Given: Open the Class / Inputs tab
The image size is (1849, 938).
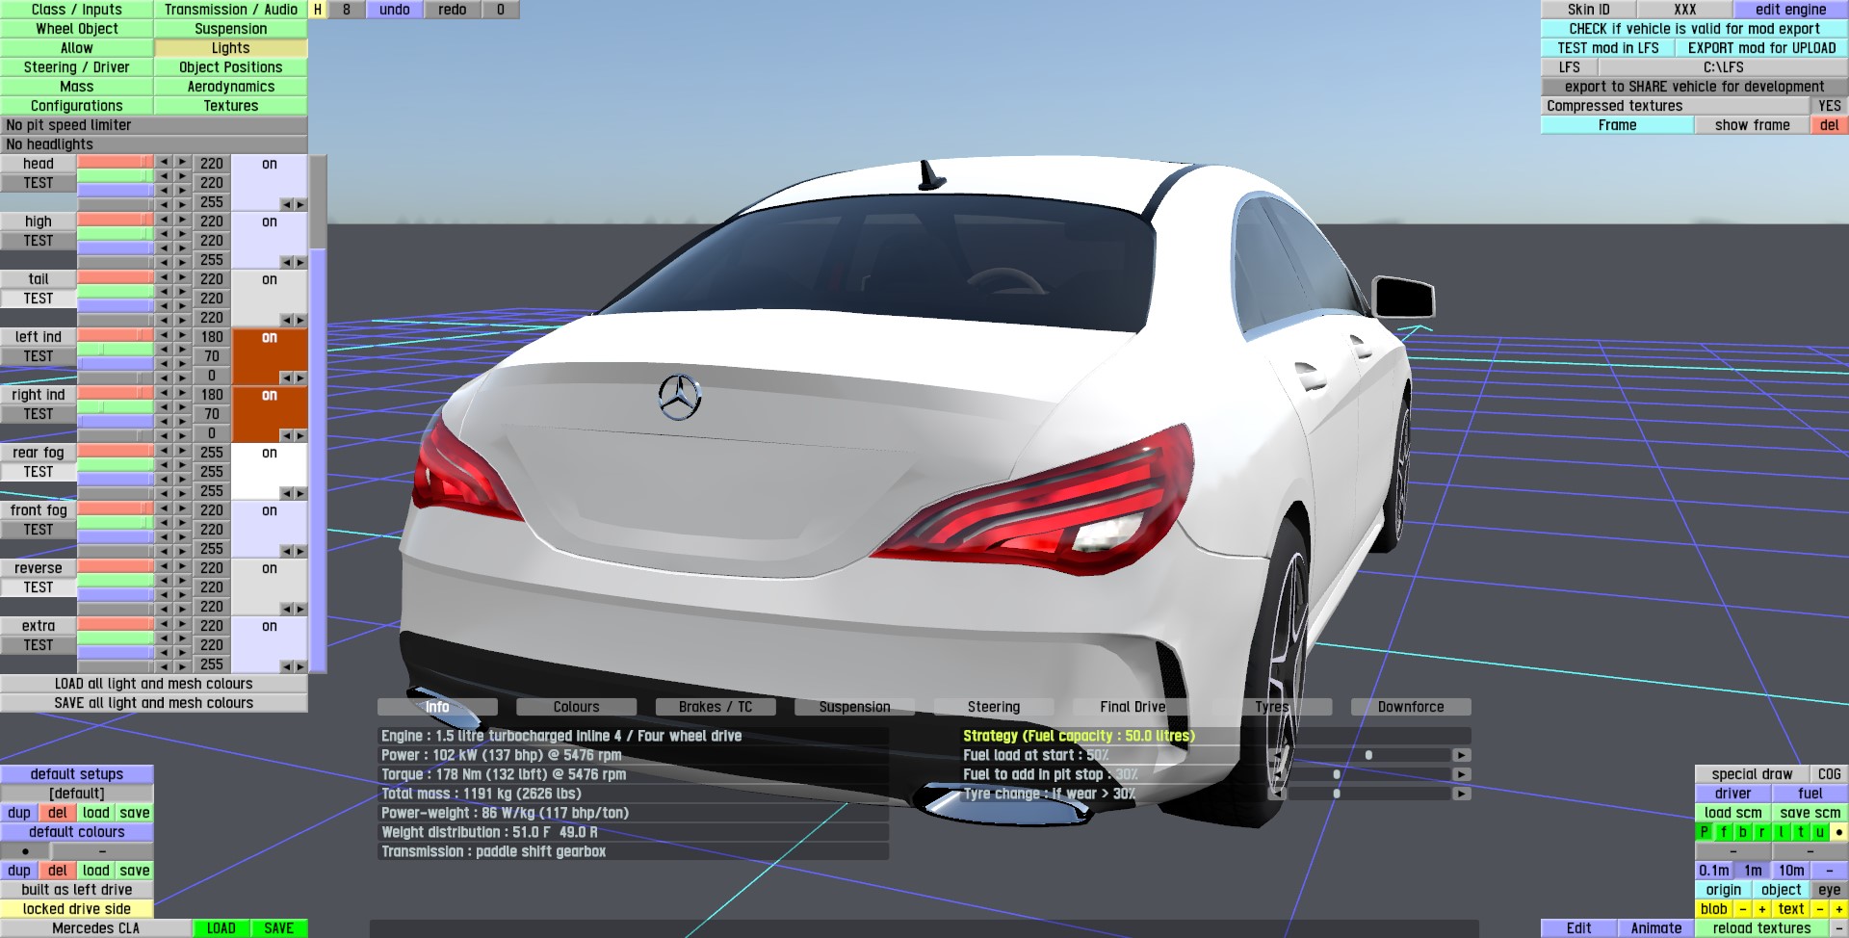Looking at the screenshot, I should (77, 10).
